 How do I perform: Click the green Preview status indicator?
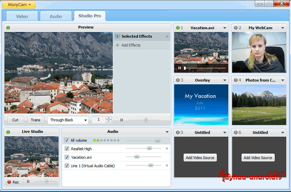(x=8, y=28)
